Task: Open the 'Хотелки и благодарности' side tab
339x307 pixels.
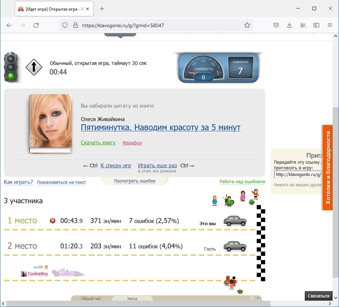Action: pyautogui.click(x=328, y=167)
